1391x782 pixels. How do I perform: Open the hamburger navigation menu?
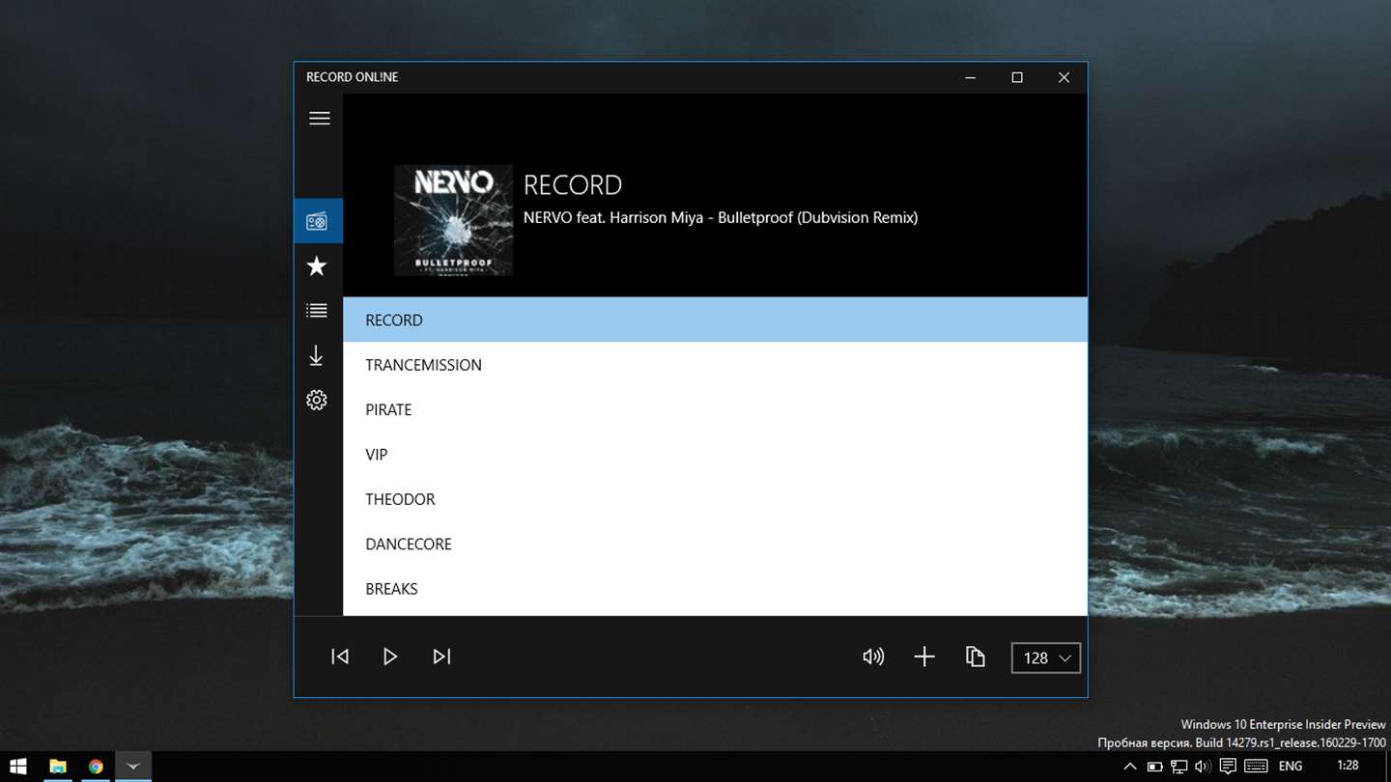[x=319, y=118]
